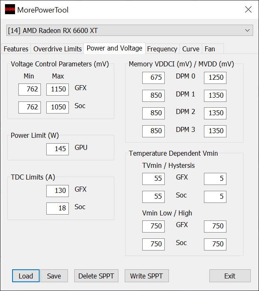Screen dimensions: 259x291
Task: Click the GFX TDC limit field 130
Action: [x=58, y=191]
